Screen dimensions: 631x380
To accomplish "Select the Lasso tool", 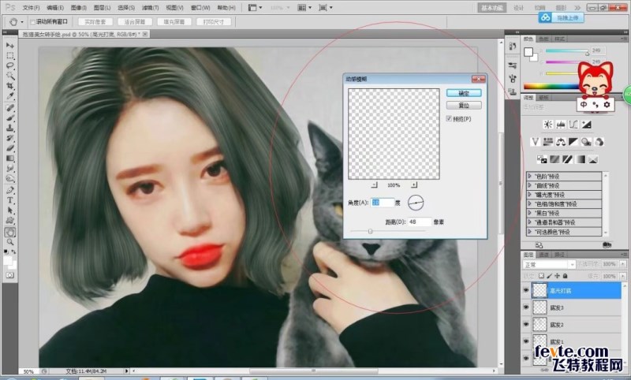I will pyautogui.click(x=10, y=66).
